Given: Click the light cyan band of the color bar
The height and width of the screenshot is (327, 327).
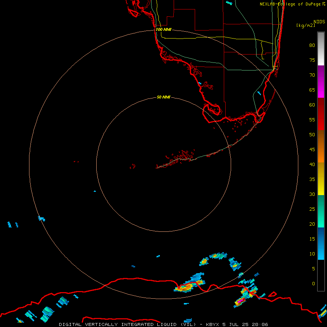Looking at the screenshot, I should (x=321, y=243).
